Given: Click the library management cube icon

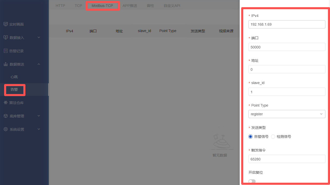Looking at the screenshot, I should coord(6,116).
